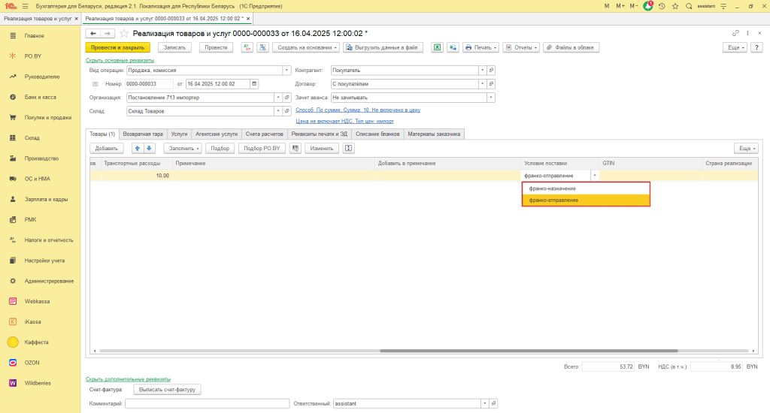Image resolution: width=770 pixels, height=413 pixels.
Task: Open Руководителю section in sidebar
Action: pos(42,77)
